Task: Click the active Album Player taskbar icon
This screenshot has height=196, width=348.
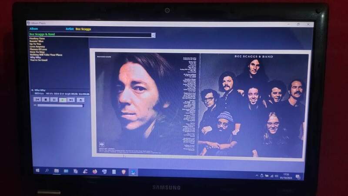Action: pyautogui.click(x=133, y=172)
